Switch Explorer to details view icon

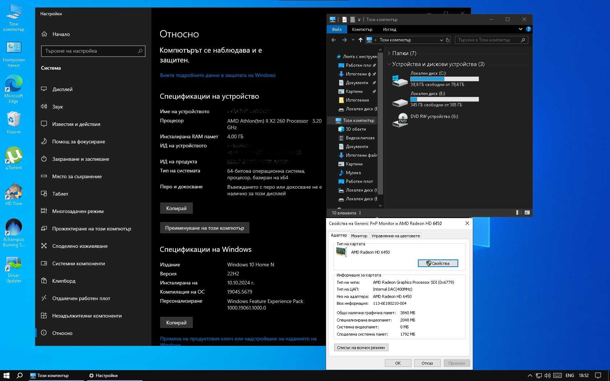coord(519,213)
